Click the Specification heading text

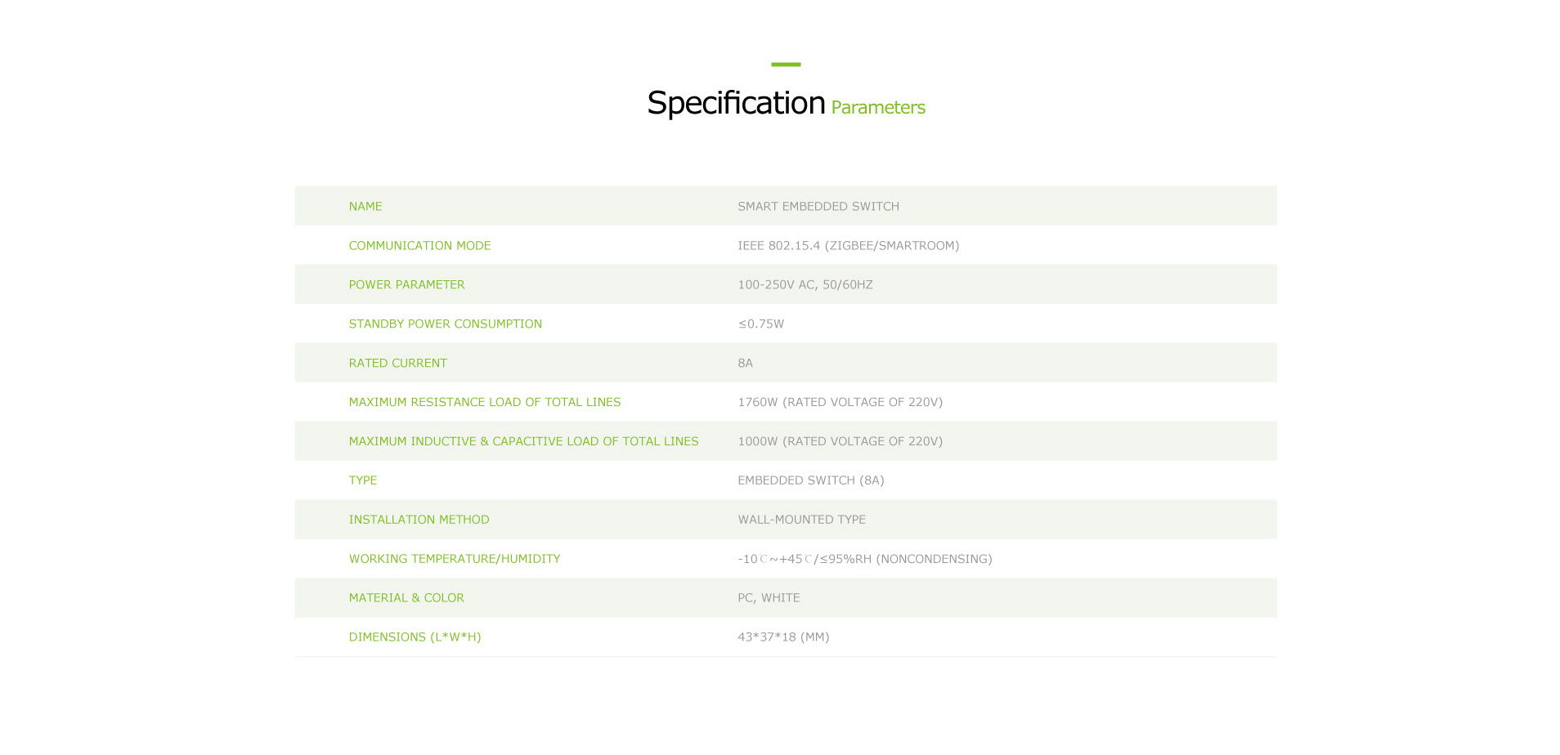(736, 104)
